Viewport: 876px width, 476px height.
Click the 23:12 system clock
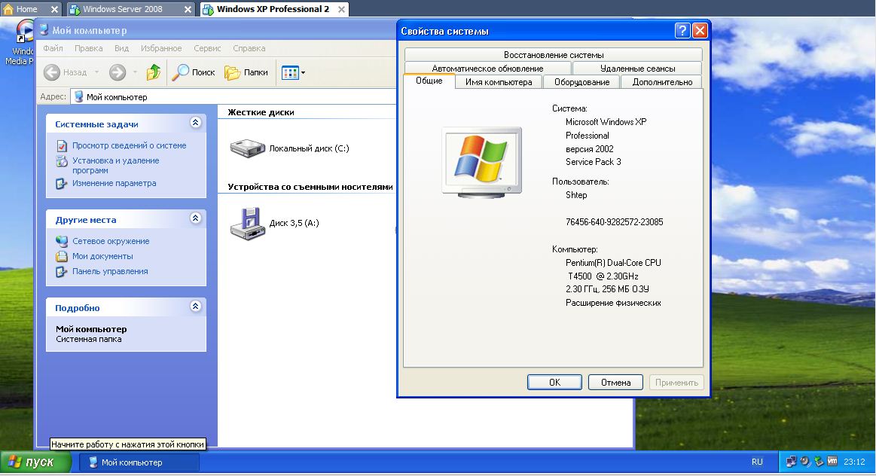(854, 462)
